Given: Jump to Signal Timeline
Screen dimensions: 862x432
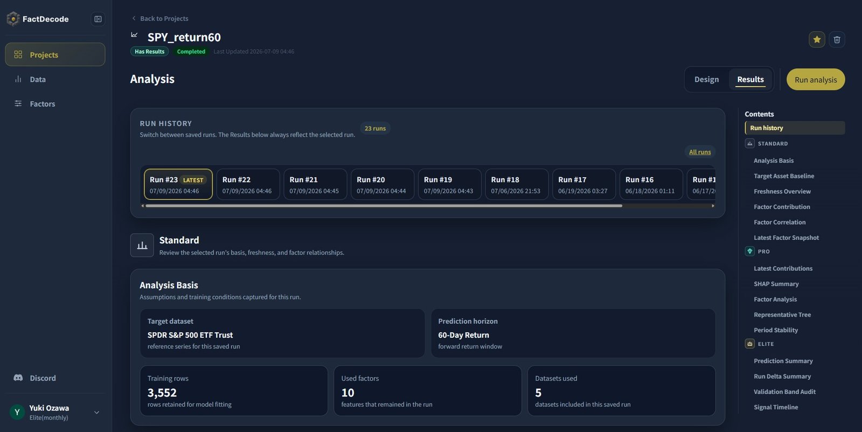Looking at the screenshot, I should (x=776, y=407).
